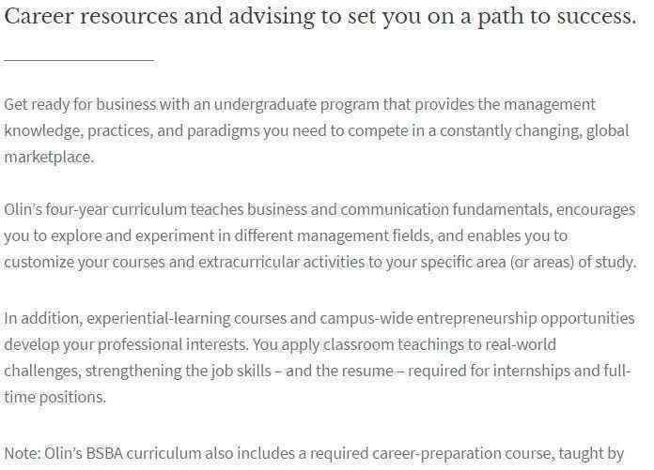Viewport: 654px width, 470px height.
Task: Click the phrase "strengthening the job skills"
Action: (x=179, y=371)
